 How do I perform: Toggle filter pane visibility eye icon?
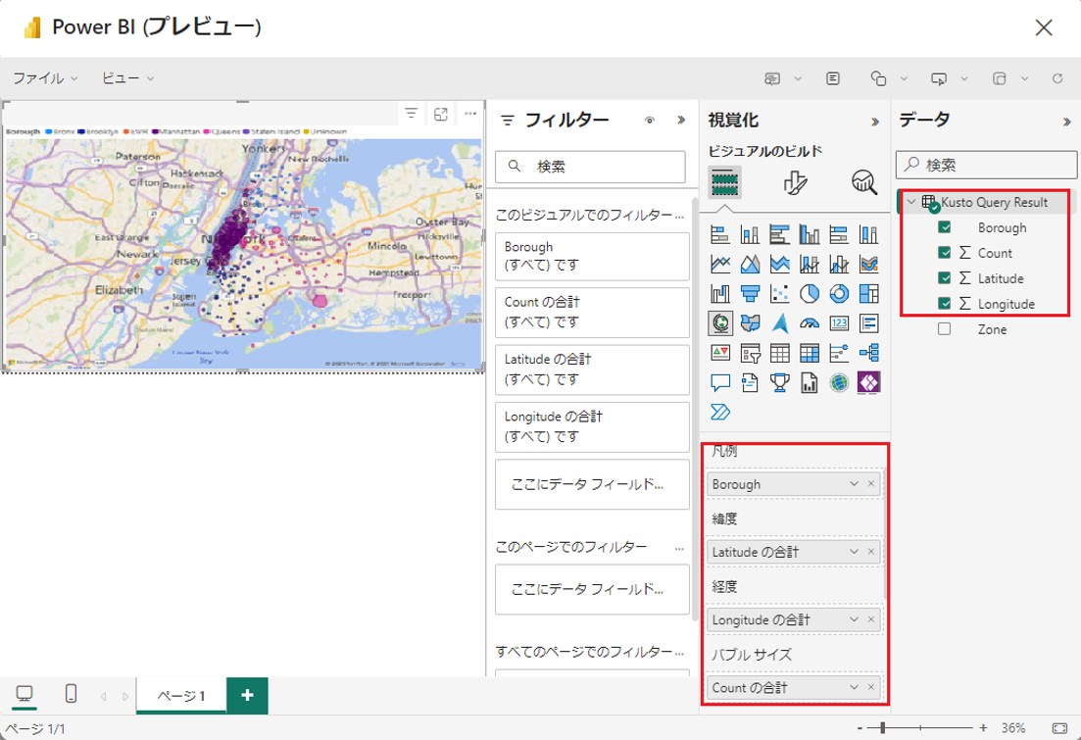(x=649, y=121)
